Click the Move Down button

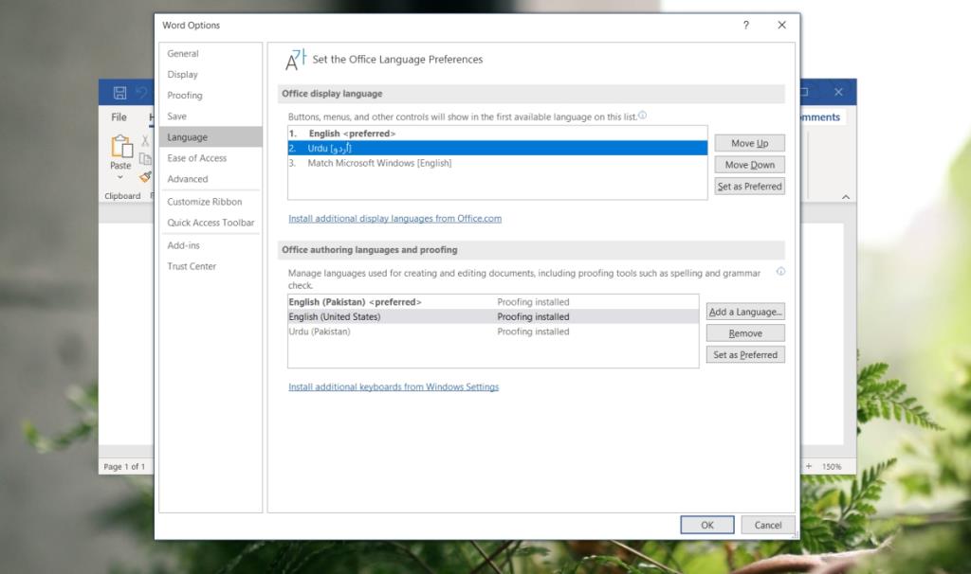[748, 164]
